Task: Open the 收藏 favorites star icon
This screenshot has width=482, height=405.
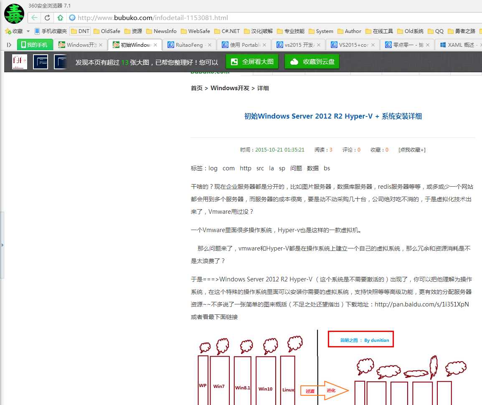Action: point(8,31)
